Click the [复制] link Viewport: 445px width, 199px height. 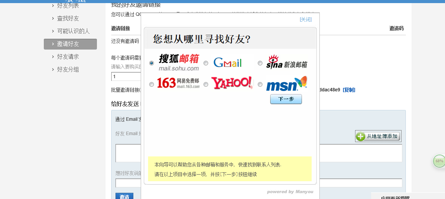[x=349, y=90]
